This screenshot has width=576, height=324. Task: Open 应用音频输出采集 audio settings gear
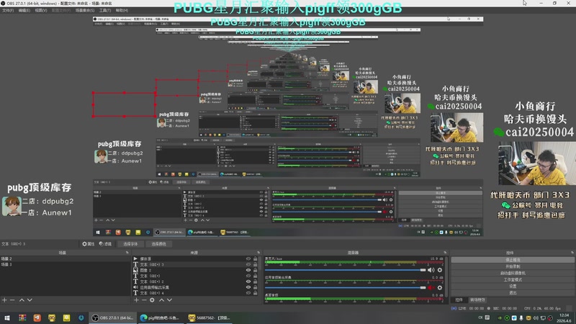tap(440, 287)
